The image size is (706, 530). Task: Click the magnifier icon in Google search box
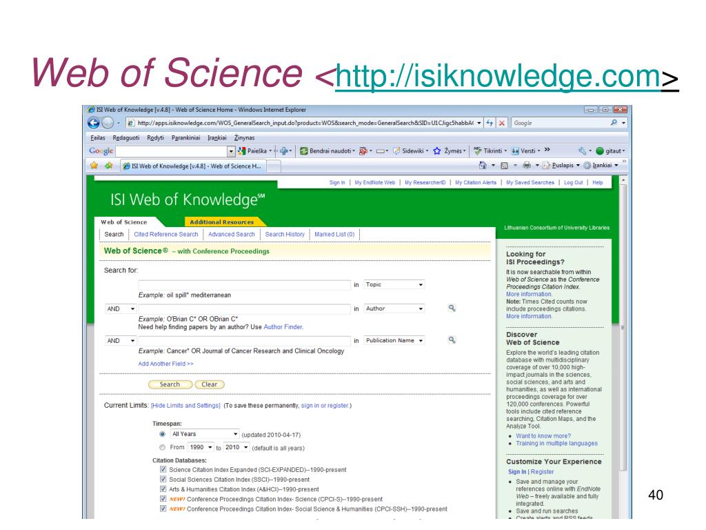613,123
